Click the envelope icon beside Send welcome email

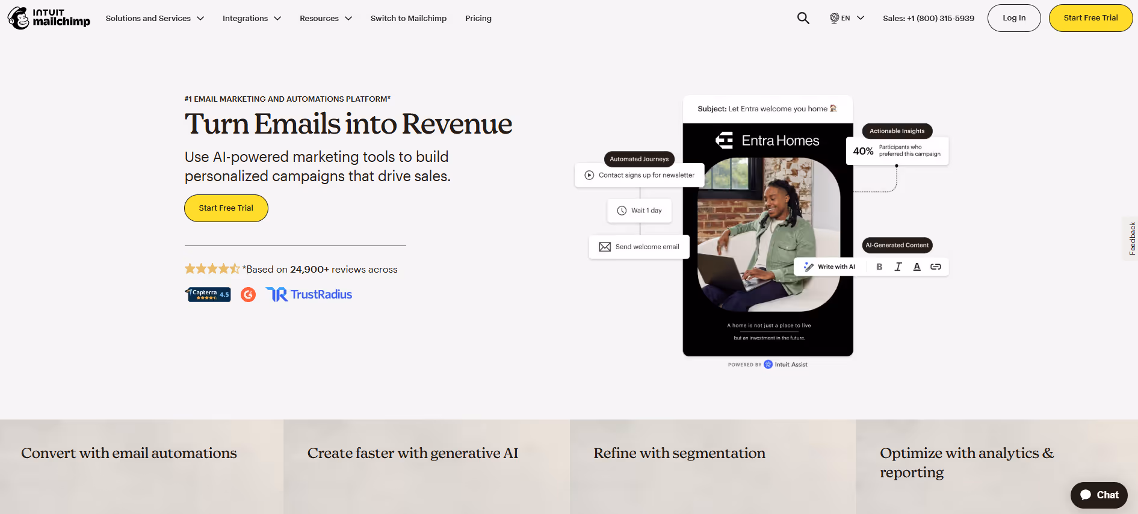click(605, 247)
